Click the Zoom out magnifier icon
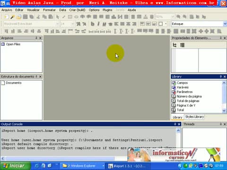Screen dimensions: 227x170 (x=184, y=17)
